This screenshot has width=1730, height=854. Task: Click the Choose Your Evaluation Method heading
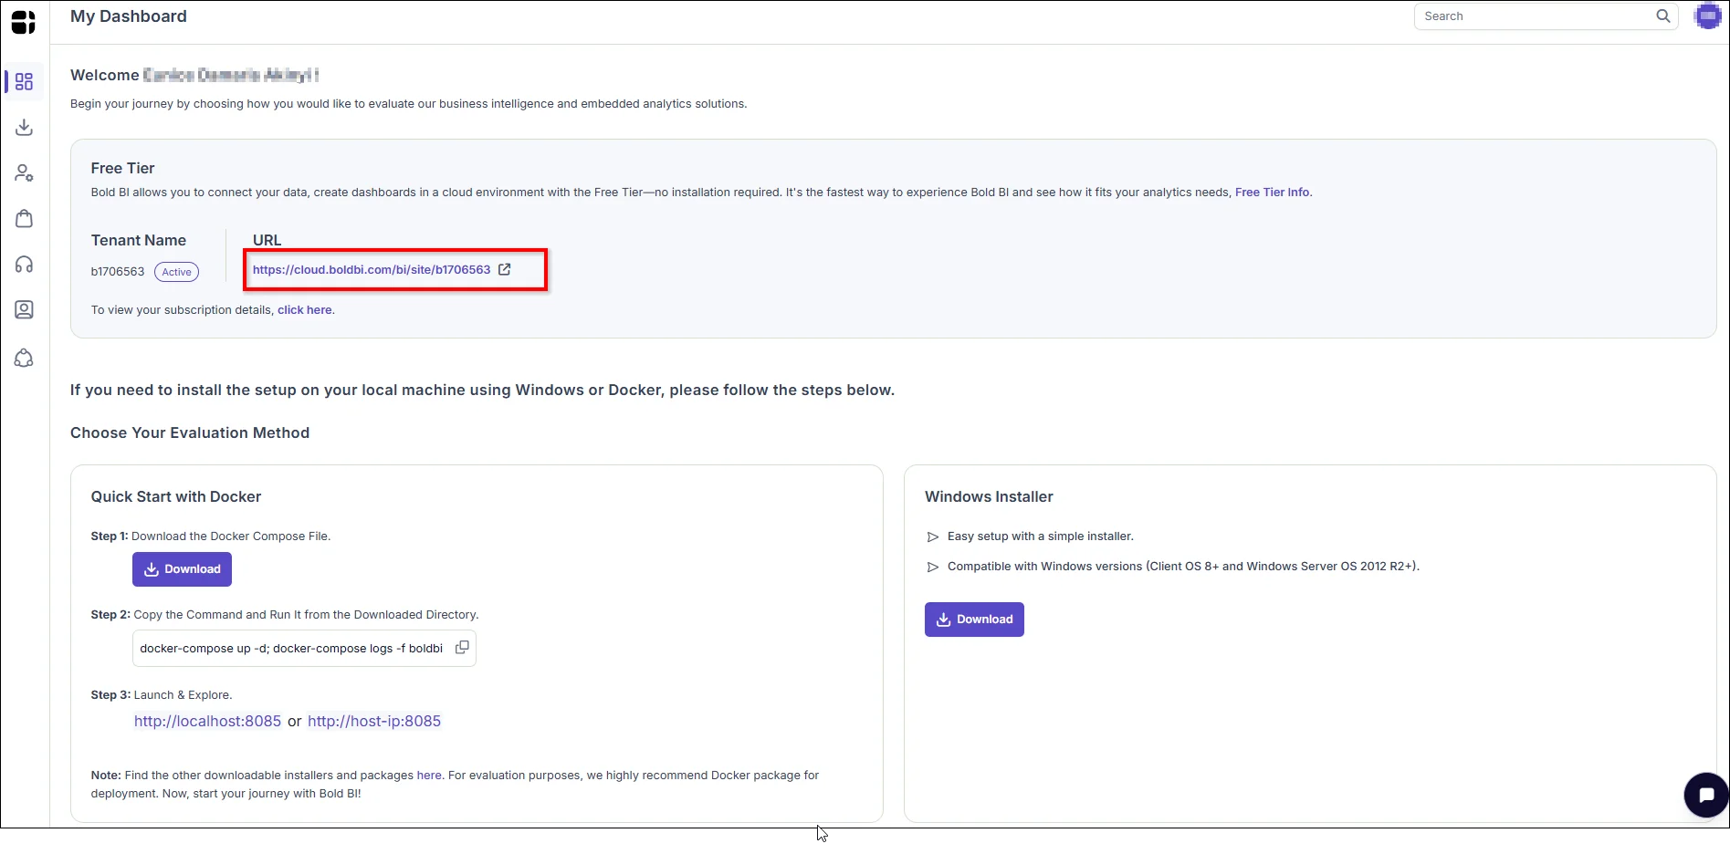190,433
